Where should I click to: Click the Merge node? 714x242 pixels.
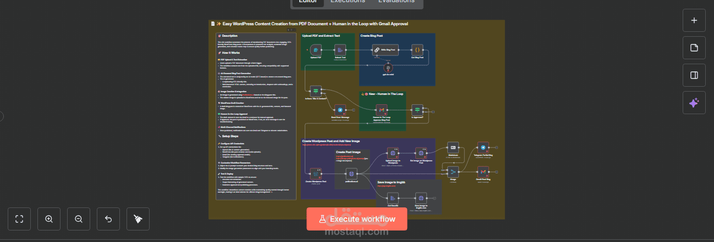tap(453, 172)
